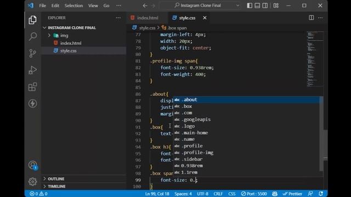The height and width of the screenshot is (197, 351).
Task: Toggle the bottom panel layout icon
Action: pyautogui.click(x=257, y=5)
